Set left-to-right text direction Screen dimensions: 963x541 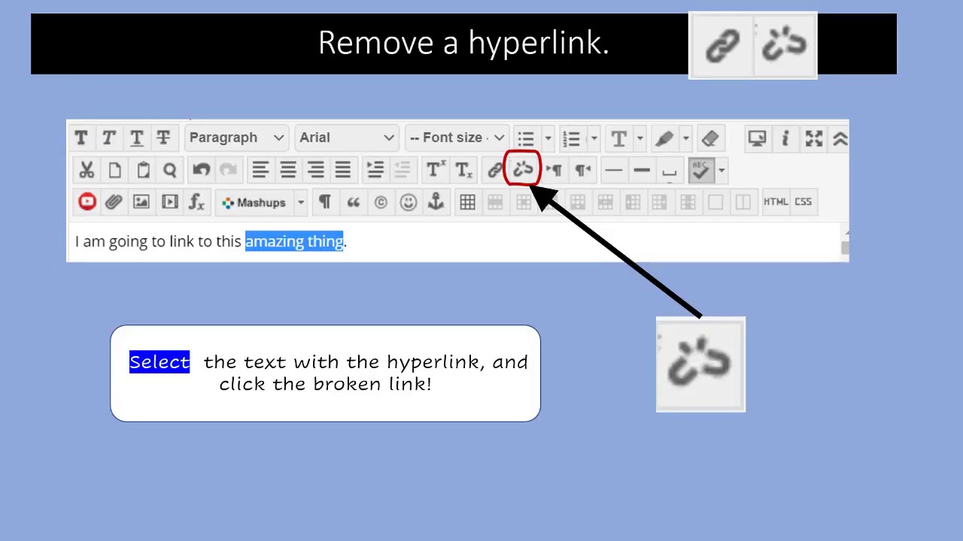pyautogui.click(x=554, y=171)
